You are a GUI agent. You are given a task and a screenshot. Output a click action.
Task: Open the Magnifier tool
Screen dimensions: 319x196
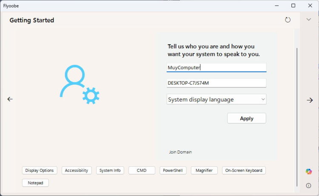(x=204, y=171)
